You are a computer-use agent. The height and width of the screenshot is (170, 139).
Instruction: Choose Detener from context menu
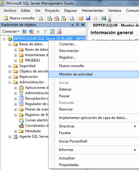pos(94,89)
